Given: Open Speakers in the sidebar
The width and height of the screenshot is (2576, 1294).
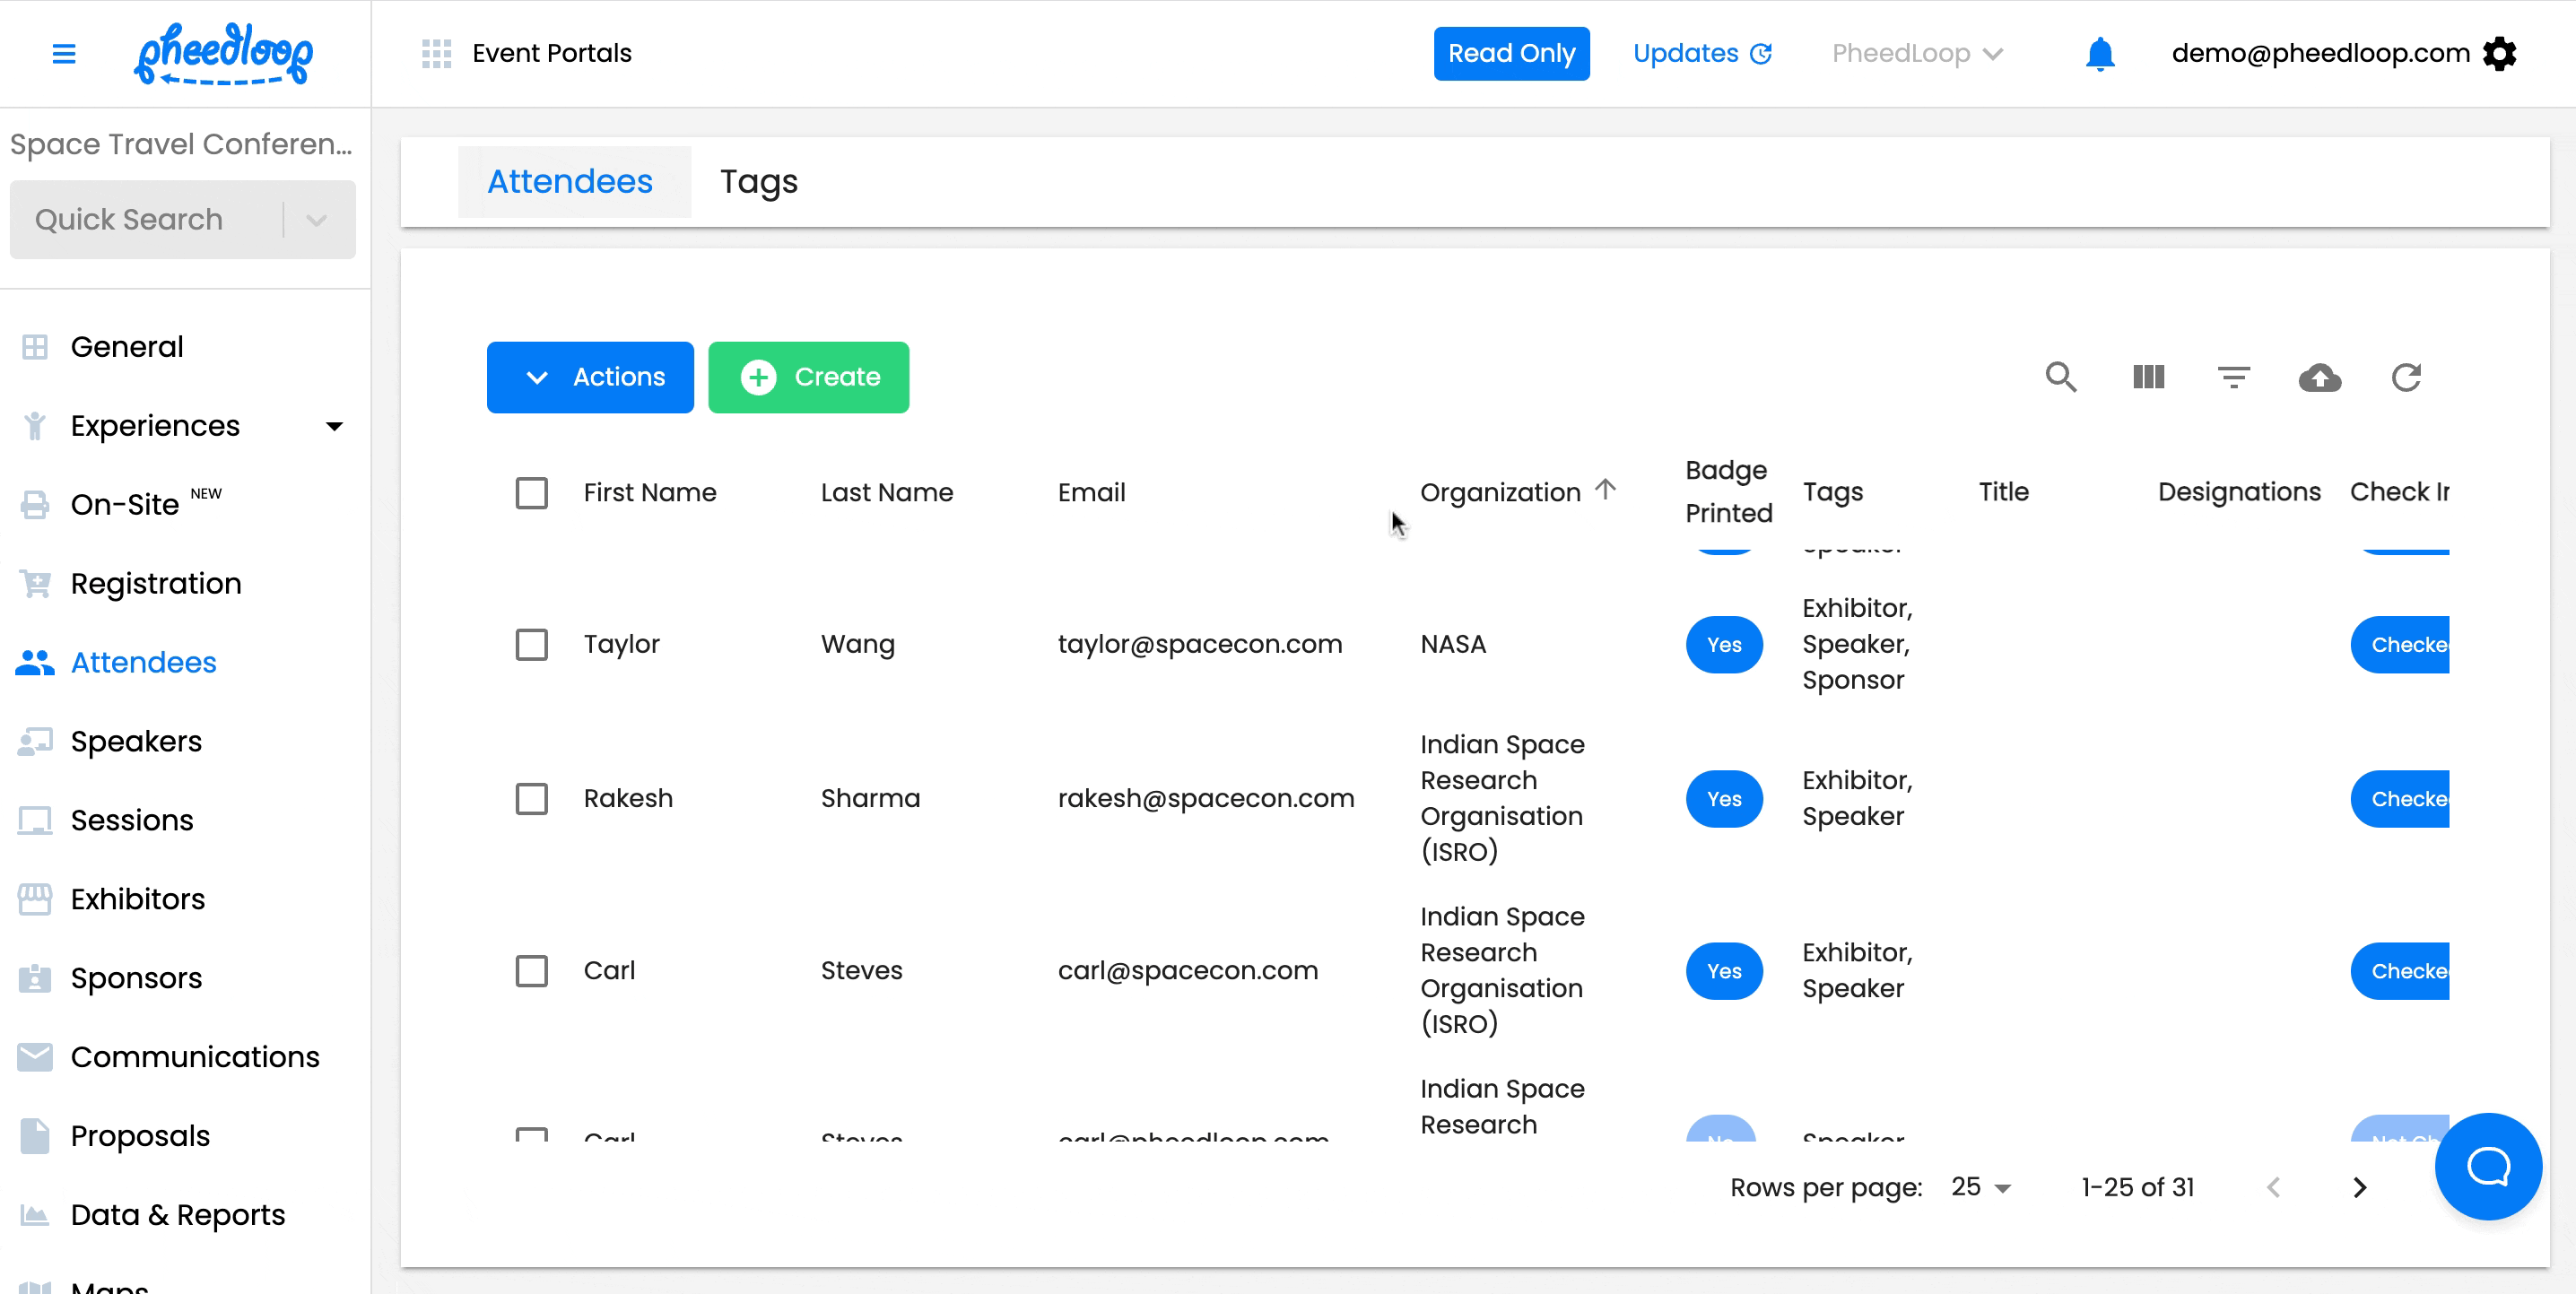Looking at the screenshot, I should [136, 741].
